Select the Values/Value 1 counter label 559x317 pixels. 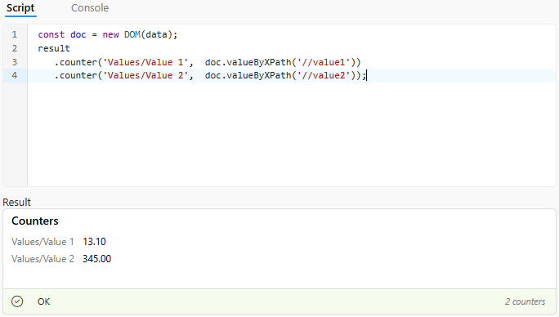[42, 242]
